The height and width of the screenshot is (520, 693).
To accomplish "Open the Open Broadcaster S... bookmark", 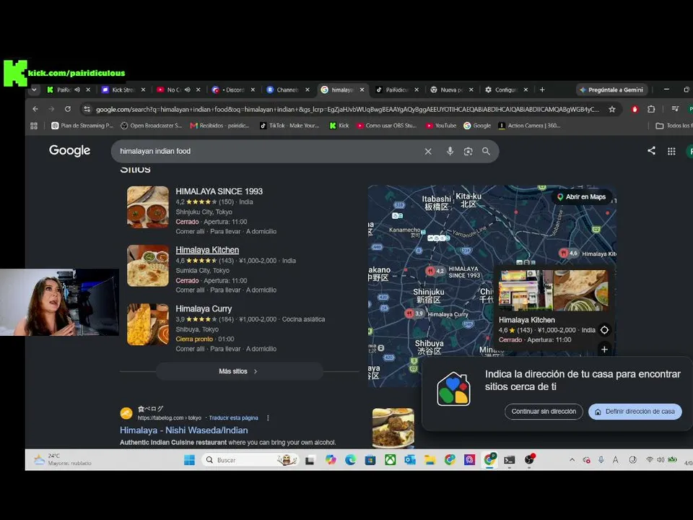I will pyautogui.click(x=151, y=126).
